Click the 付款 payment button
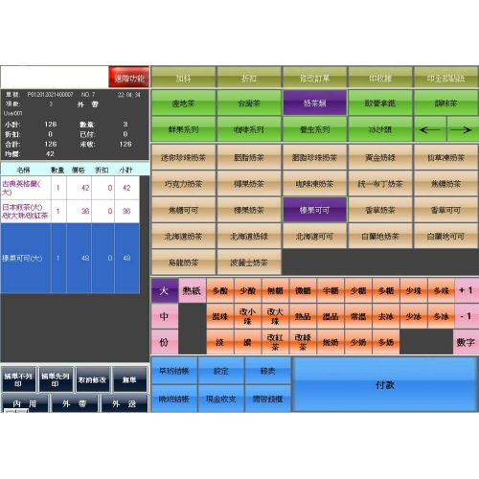The image size is (479, 479). tap(385, 384)
